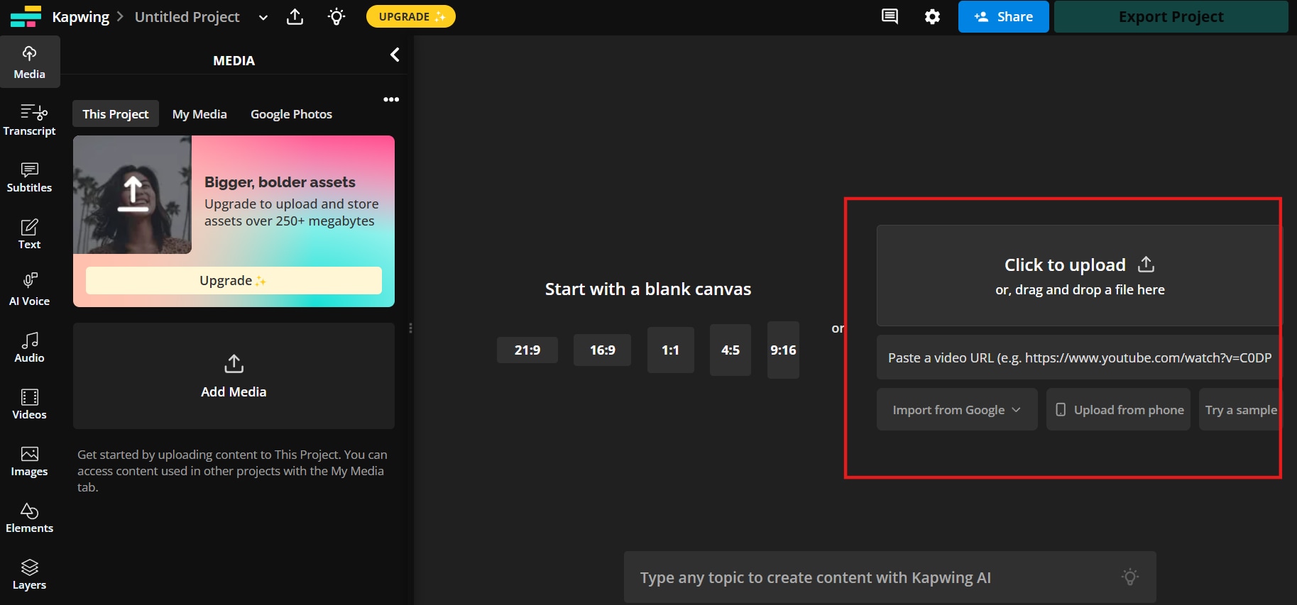
Task: Click the promo card woman thumbnail
Action: point(132,195)
